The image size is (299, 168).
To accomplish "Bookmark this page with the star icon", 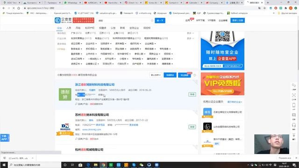I will 264,8.
